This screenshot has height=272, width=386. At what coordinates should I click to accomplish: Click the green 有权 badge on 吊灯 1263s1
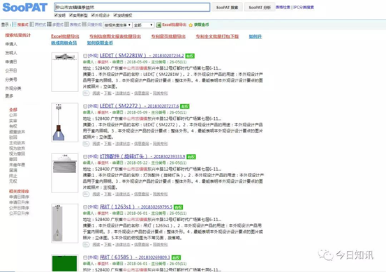click(x=178, y=207)
